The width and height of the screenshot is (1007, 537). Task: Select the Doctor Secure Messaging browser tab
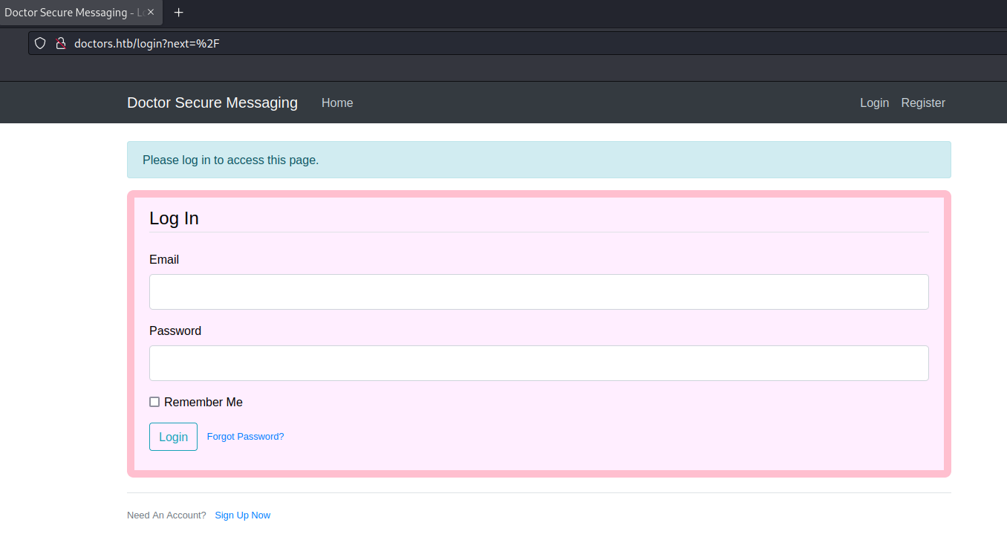point(80,13)
